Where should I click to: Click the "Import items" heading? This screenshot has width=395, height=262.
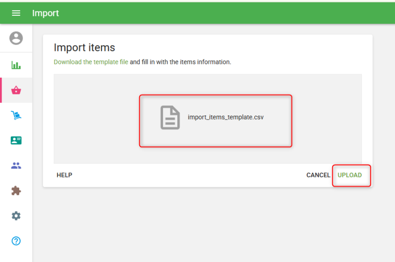[84, 47]
